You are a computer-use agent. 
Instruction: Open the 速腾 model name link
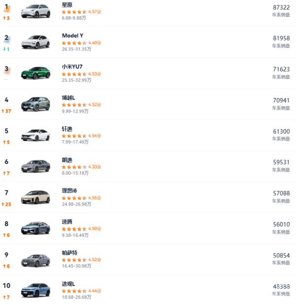[67, 222]
